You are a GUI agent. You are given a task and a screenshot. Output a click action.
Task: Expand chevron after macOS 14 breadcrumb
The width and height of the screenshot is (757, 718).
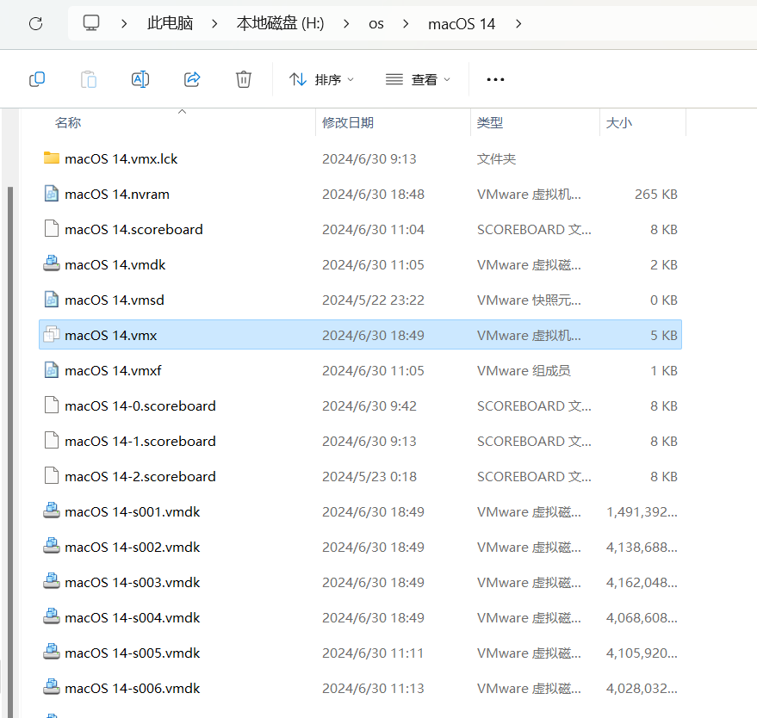[518, 23]
